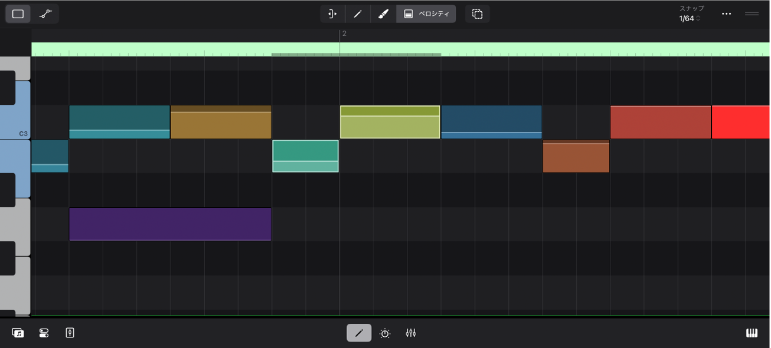The image size is (771, 348).
Task: Open the スナップ 1/64 snap value menu
Action: coord(690,18)
